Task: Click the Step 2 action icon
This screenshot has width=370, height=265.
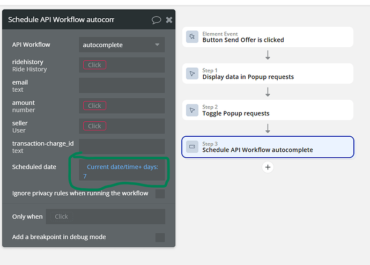Action: tap(192, 110)
